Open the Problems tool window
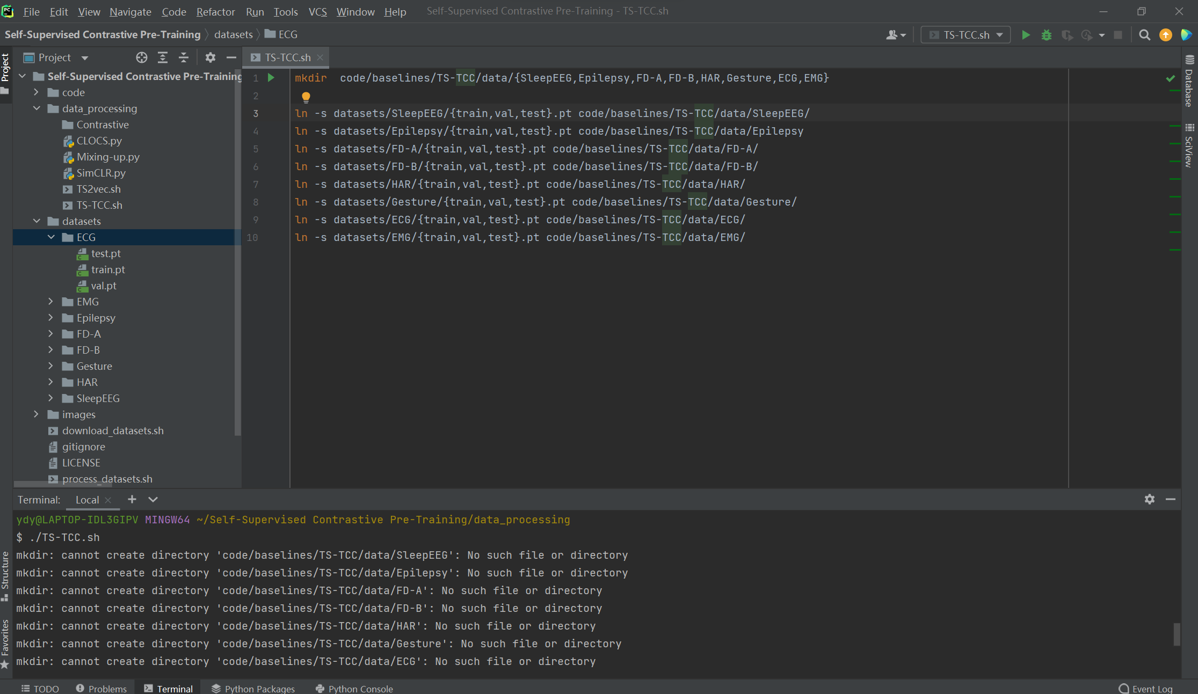This screenshot has width=1198, height=694. click(101, 689)
